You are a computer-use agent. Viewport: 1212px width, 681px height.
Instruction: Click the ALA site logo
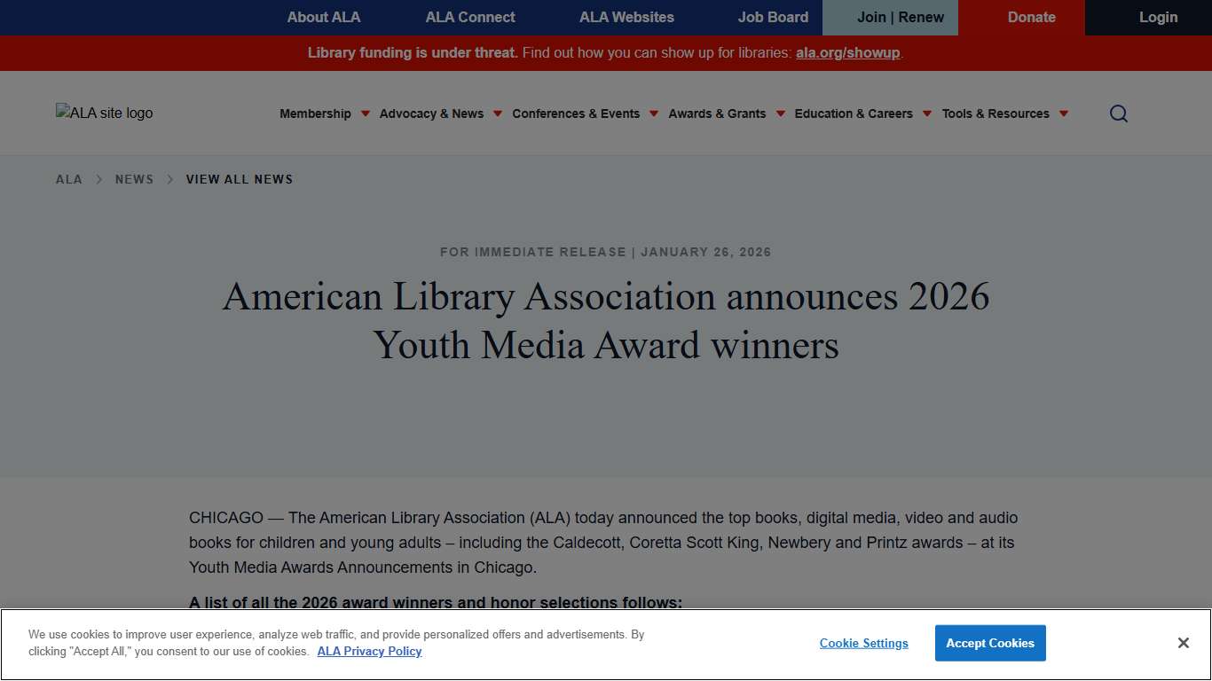(x=104, y=113)
